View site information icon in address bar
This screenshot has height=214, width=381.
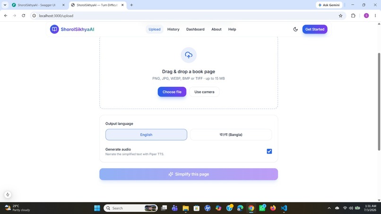tap(34, 16)
